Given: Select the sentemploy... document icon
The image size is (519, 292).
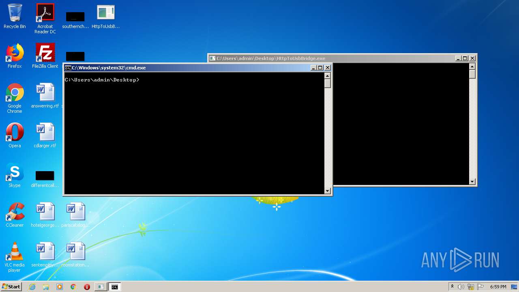Looking at the screenshot, I should (x=45, y=255).
